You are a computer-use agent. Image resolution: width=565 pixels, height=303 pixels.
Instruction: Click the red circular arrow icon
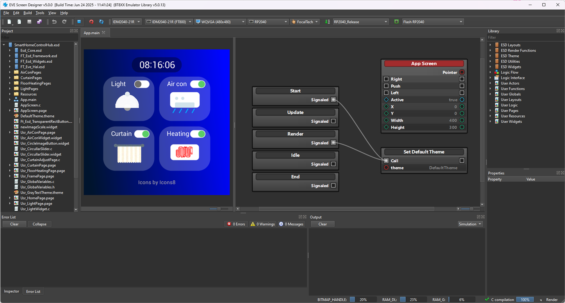click(91, 22)
